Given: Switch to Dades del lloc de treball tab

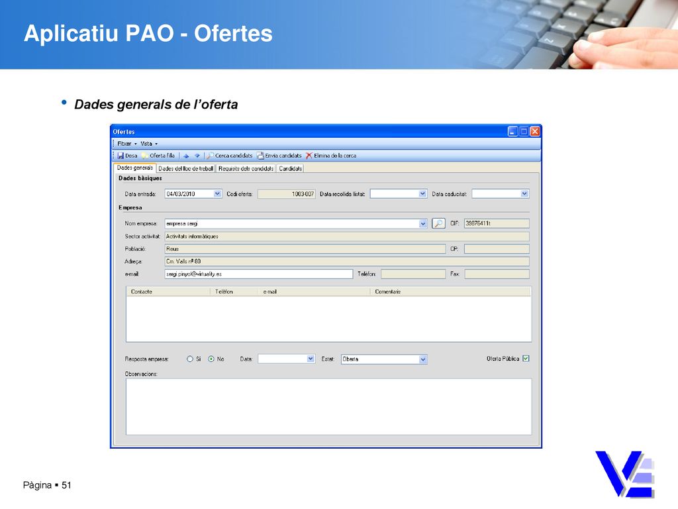Looking at the screenshot, I should pyautogui.click(x=185, y=168).
